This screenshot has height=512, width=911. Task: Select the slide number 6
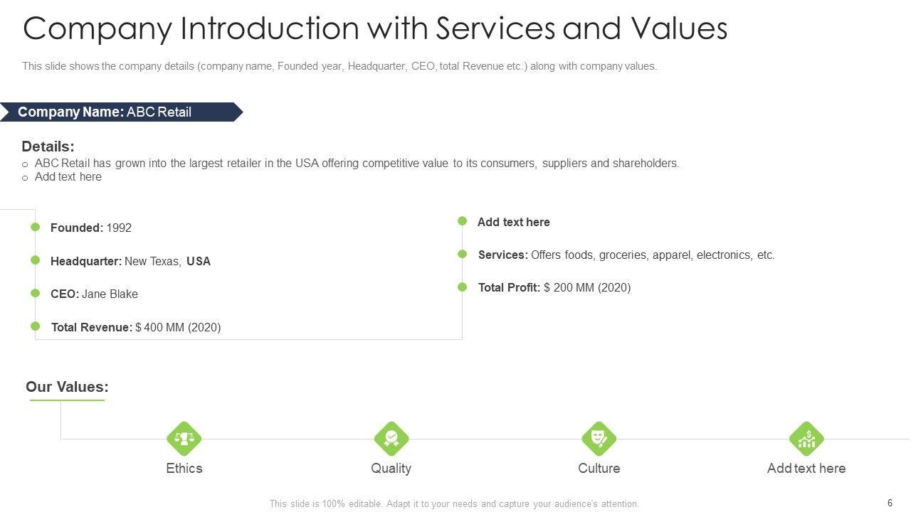point(890,503)
